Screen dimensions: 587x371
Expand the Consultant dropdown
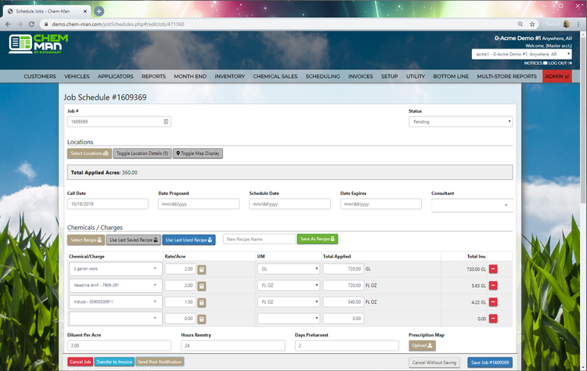point(472,205)
